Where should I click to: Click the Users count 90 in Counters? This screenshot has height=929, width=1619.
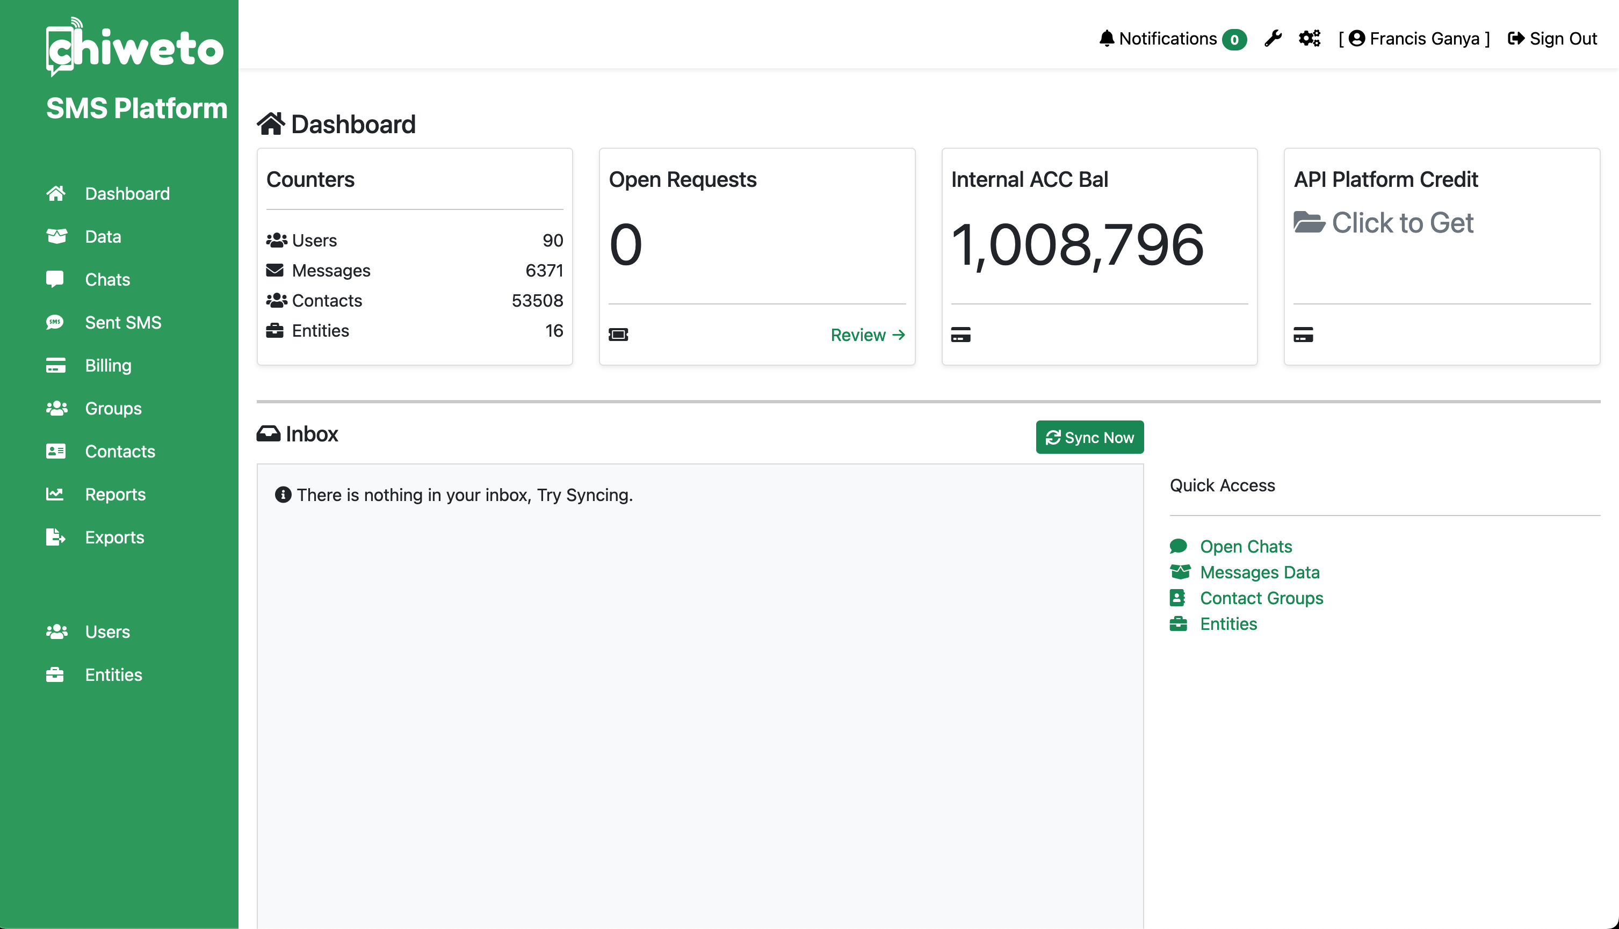click(553, 240)
